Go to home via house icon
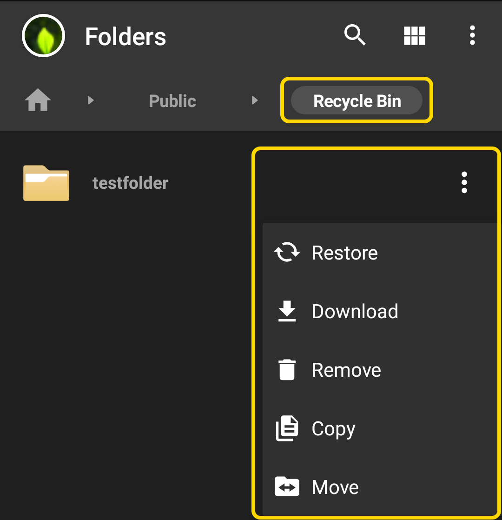 pos(38,100)
